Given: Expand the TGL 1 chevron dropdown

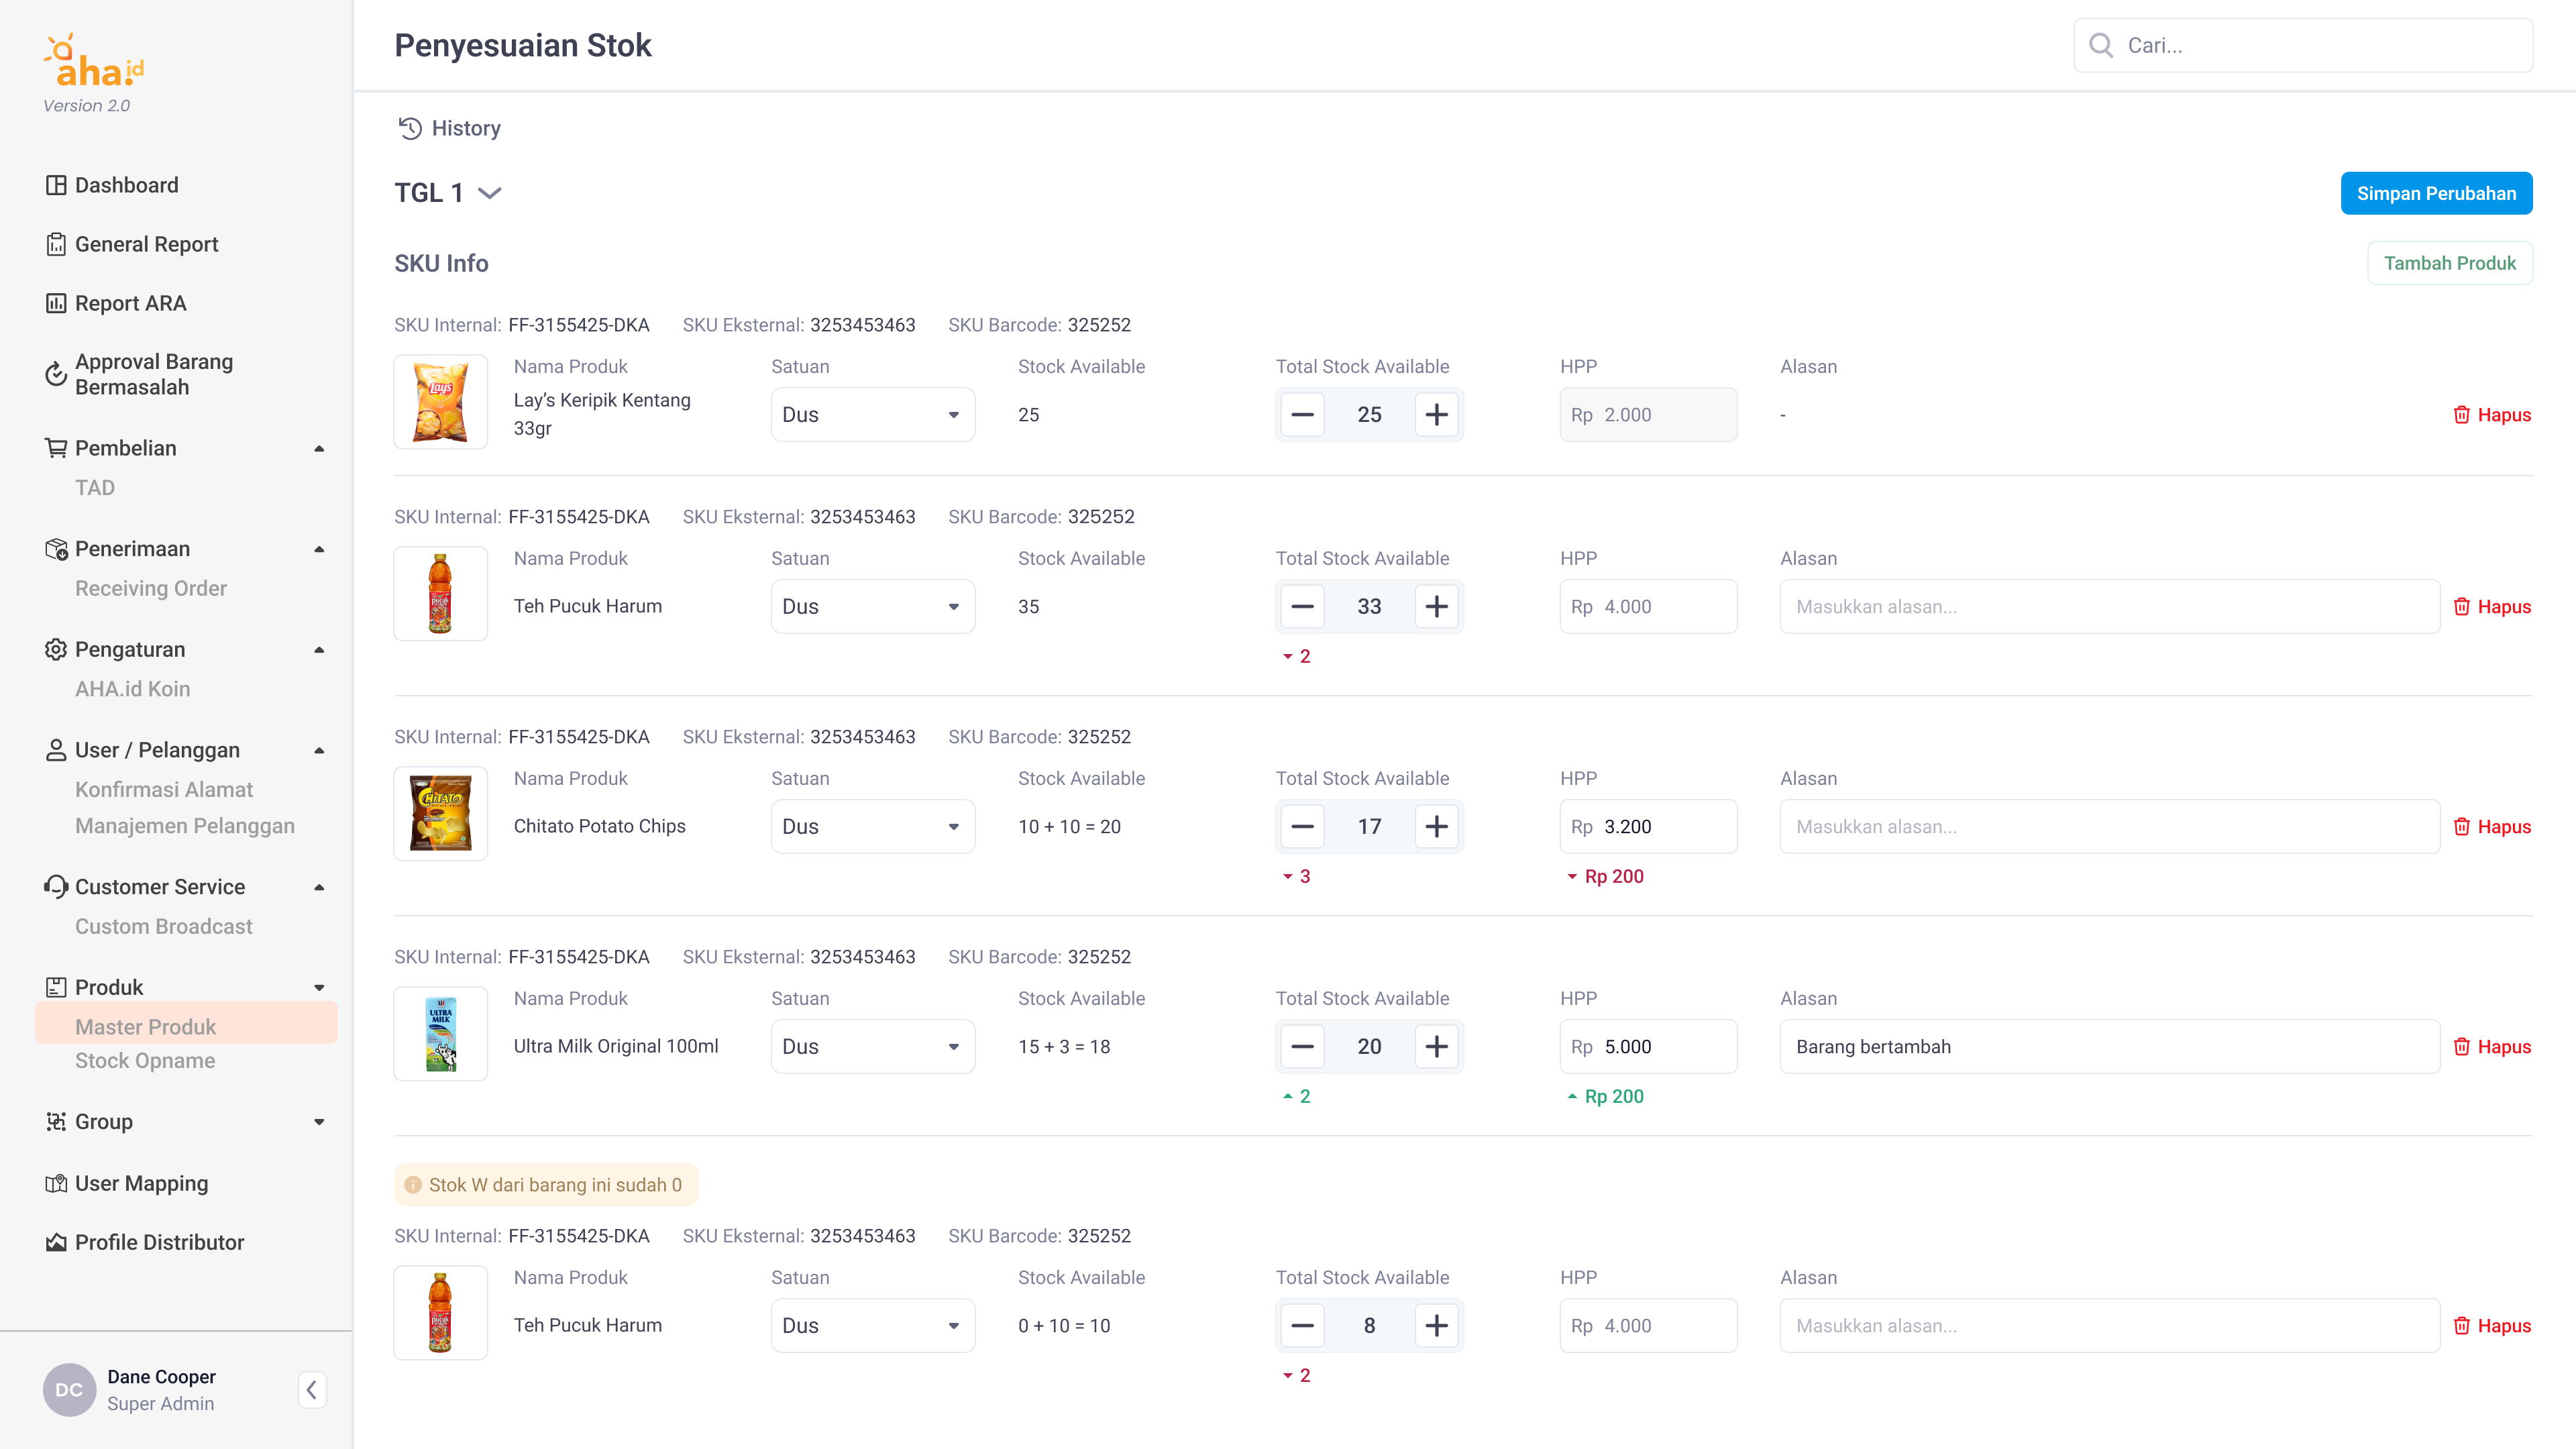Looking at the screenshot, I should pyautogui.click(x=490, y=193).
